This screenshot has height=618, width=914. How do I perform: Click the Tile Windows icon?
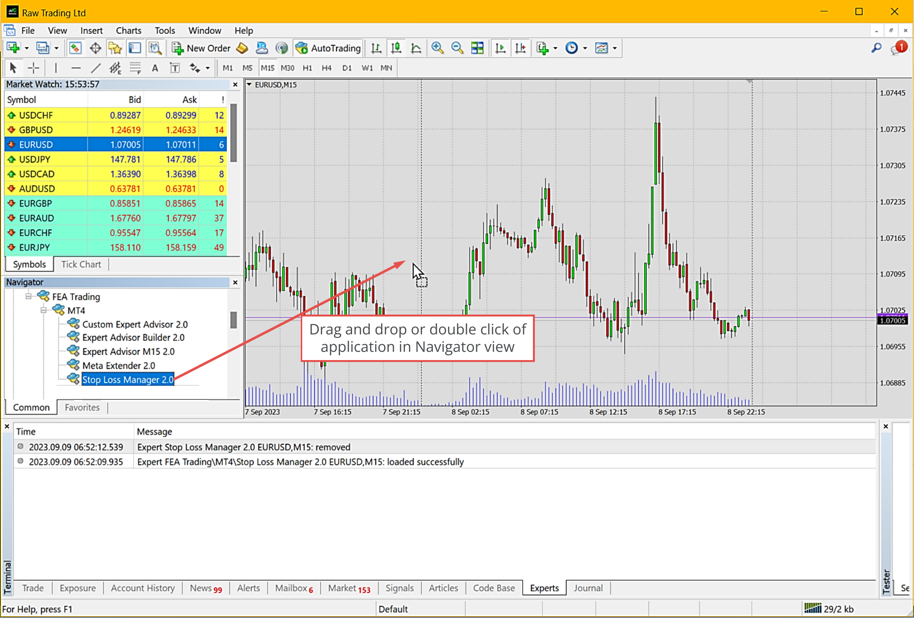coord(477,48)
